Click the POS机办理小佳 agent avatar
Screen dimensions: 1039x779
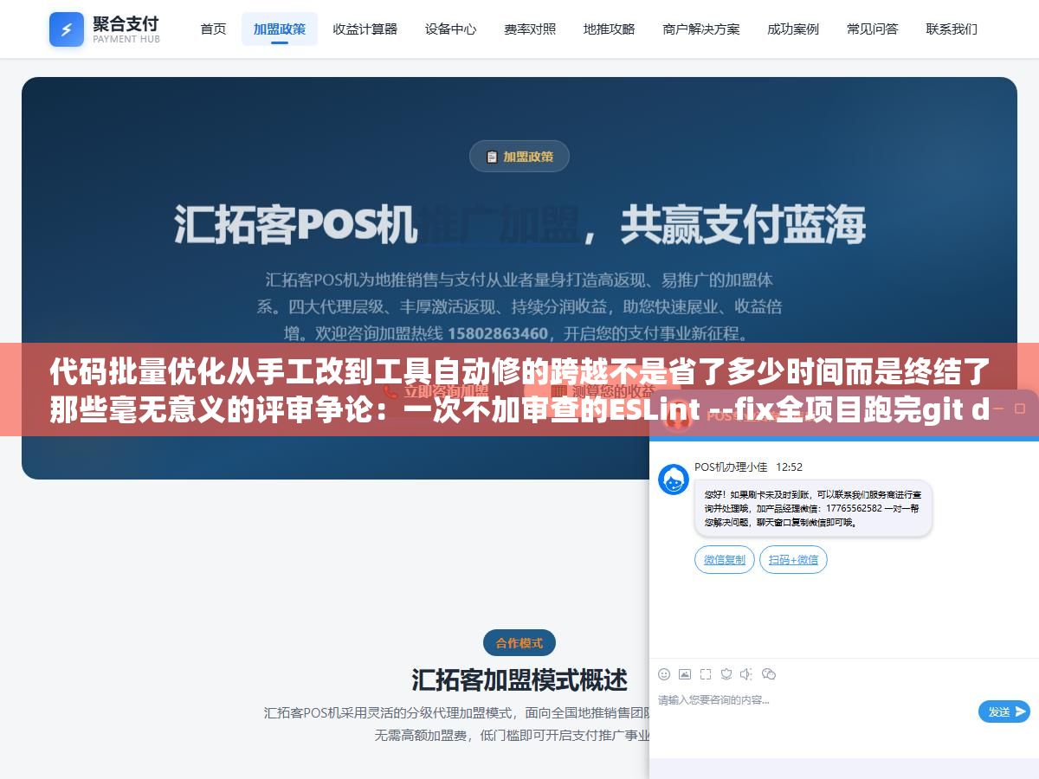pos(674,480)
